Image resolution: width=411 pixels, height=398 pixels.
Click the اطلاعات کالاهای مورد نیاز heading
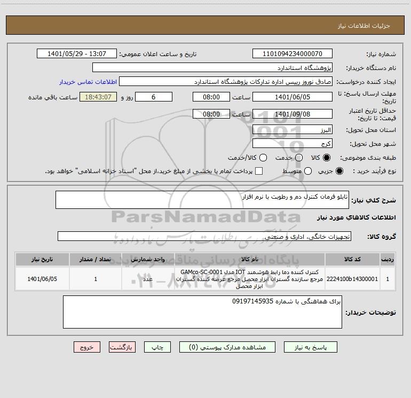pos(356,217)
